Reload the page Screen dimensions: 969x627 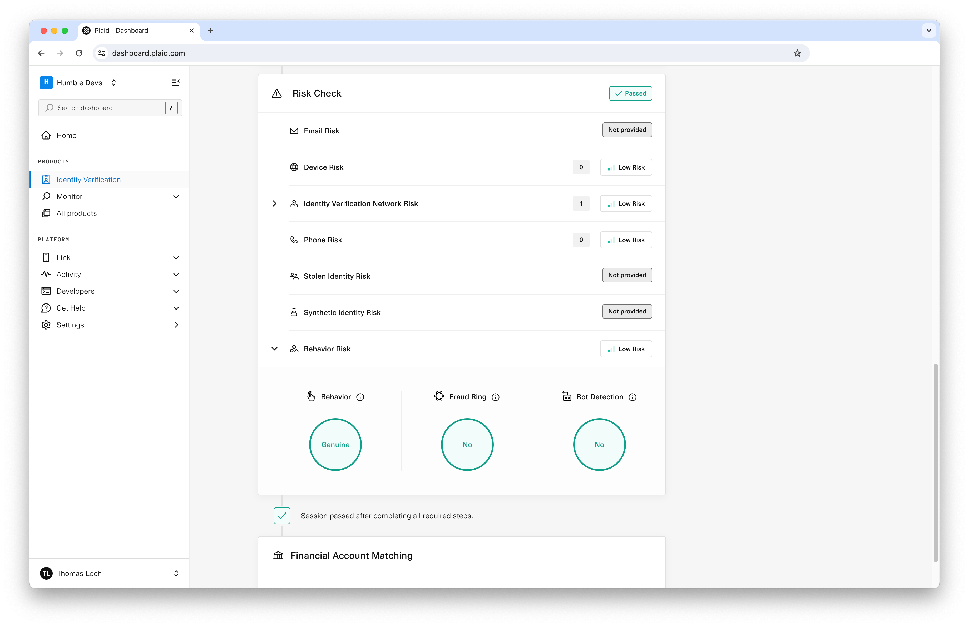pyautogui.click(x=79, y=53)
